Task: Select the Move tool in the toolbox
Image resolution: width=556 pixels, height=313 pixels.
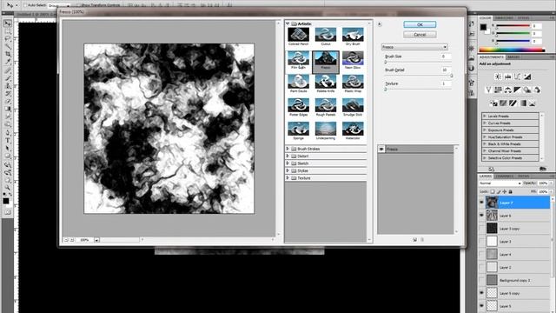Action: [7, 23]
